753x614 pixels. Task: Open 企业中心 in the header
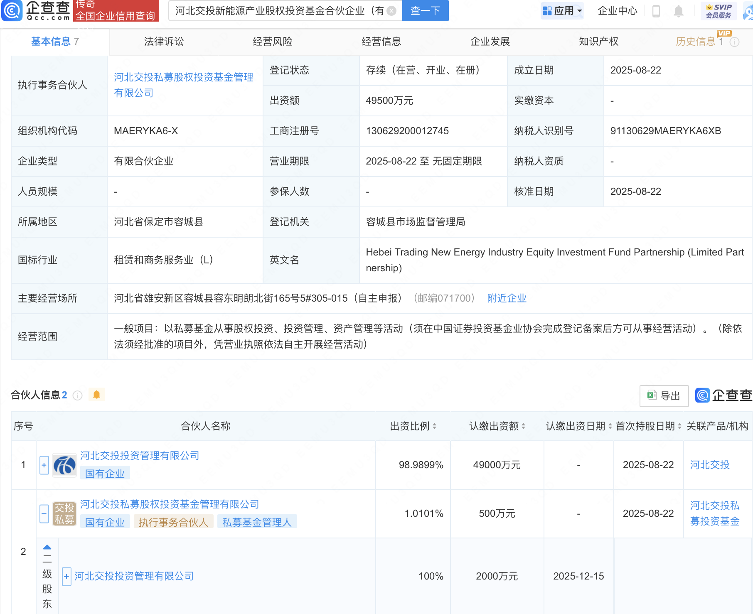coord(618,11)
